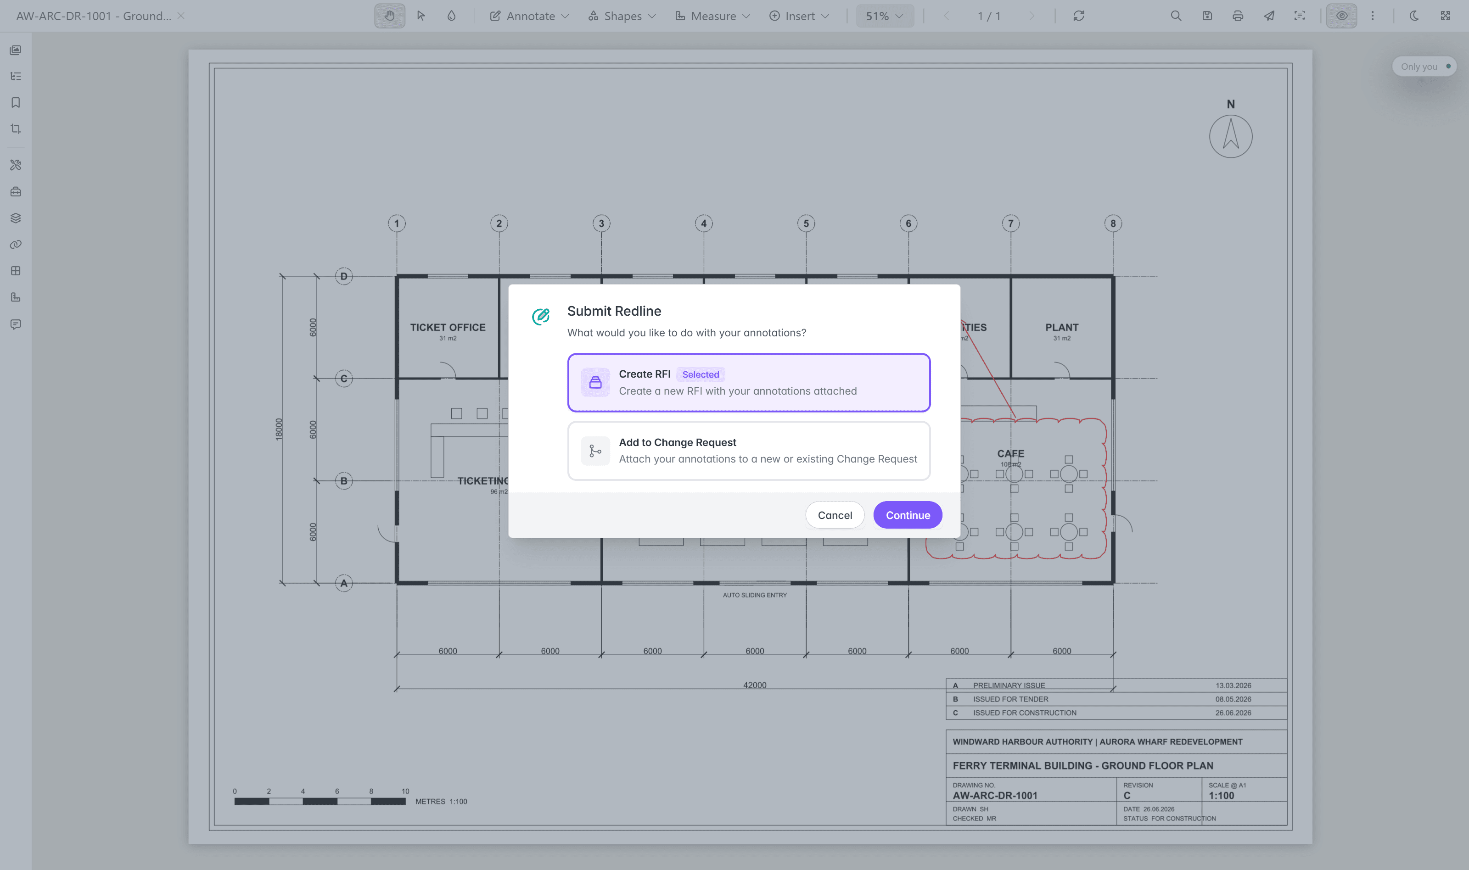
Task: Open the bookmarks sidebar icon
Action: pos(16,103)
